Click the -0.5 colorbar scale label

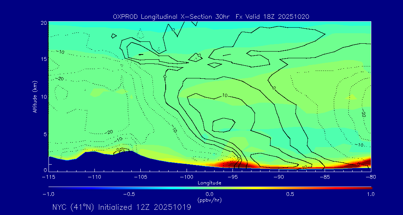[129, 194]
